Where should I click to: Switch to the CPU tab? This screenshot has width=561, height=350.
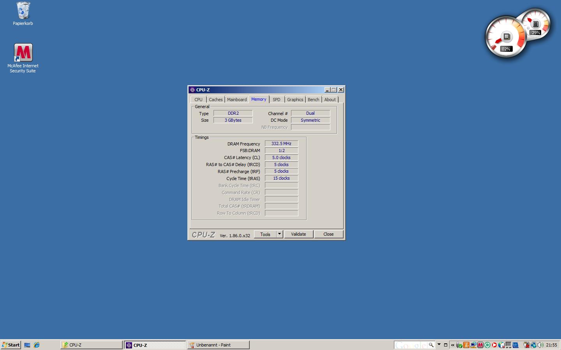[x=198, y=100]
